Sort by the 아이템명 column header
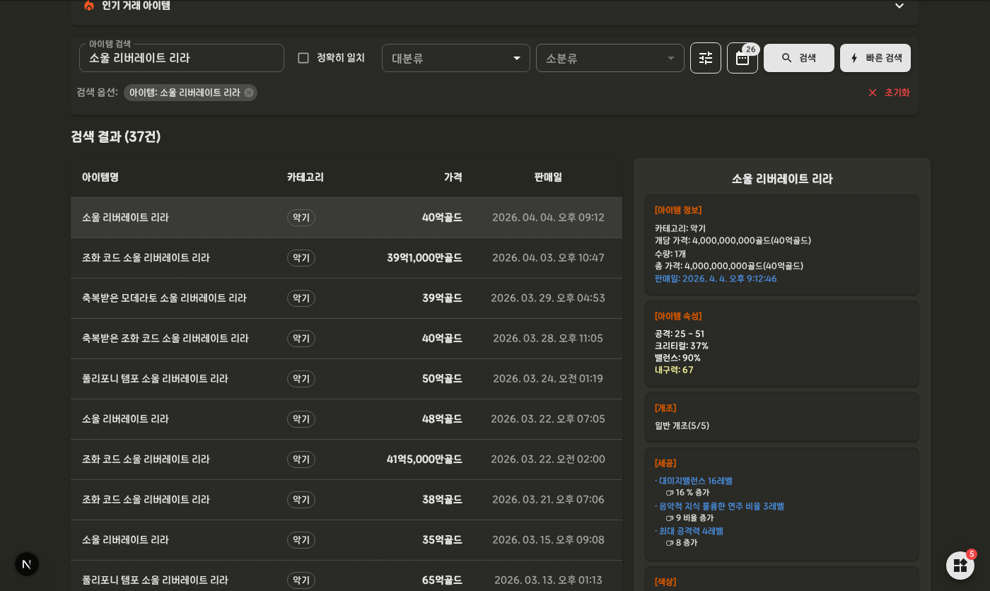This screenshot has width=990, height=591. tap(100, 177)
